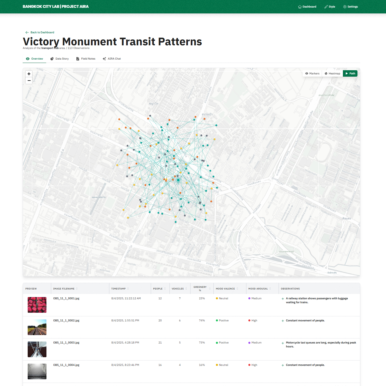Click the Back to Dashboard link
386x386 pixels.
click(40, 32)
